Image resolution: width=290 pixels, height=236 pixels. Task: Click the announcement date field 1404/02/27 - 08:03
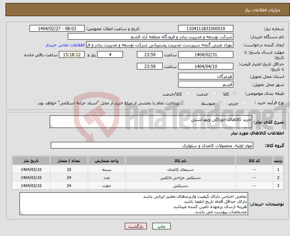point(57,28)
